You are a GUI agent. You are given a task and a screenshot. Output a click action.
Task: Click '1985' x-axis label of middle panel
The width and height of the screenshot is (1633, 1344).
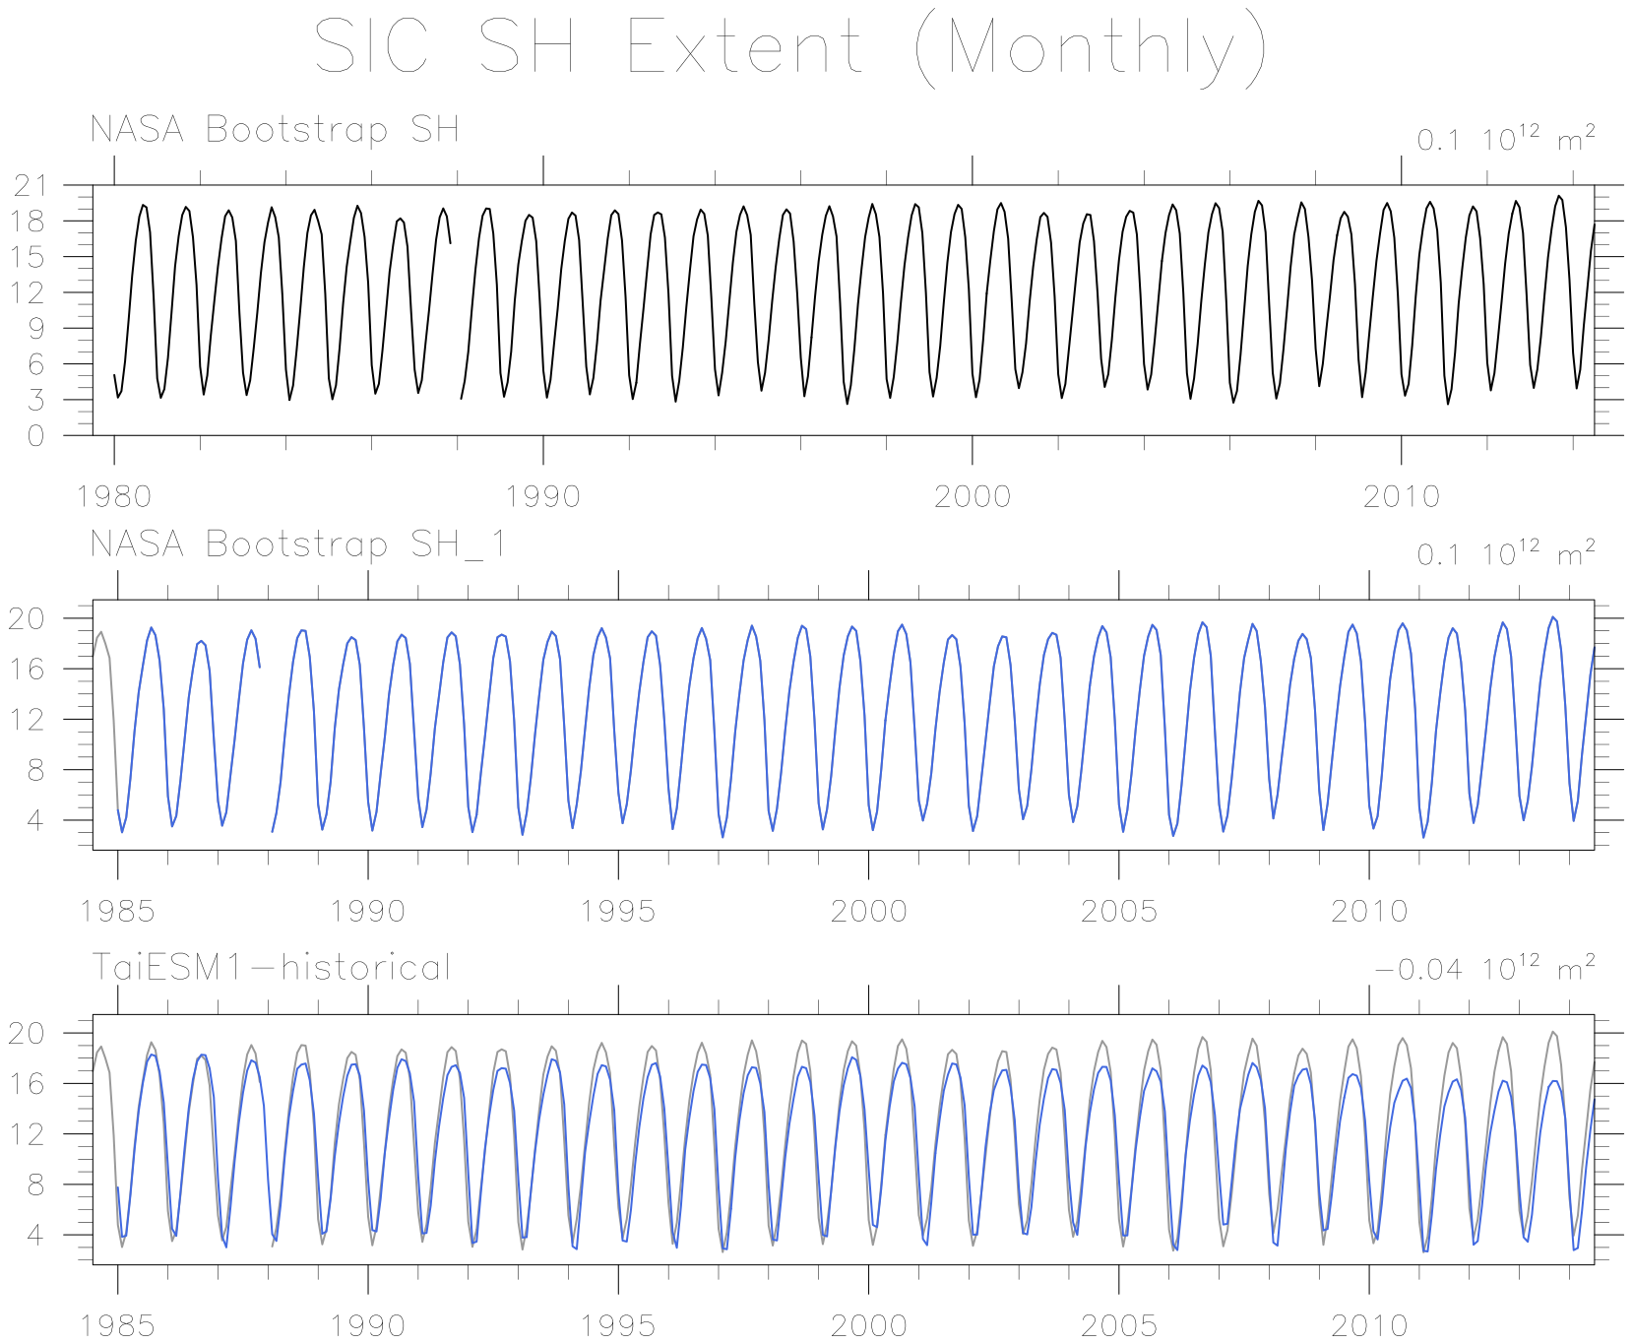coord(117,911)
